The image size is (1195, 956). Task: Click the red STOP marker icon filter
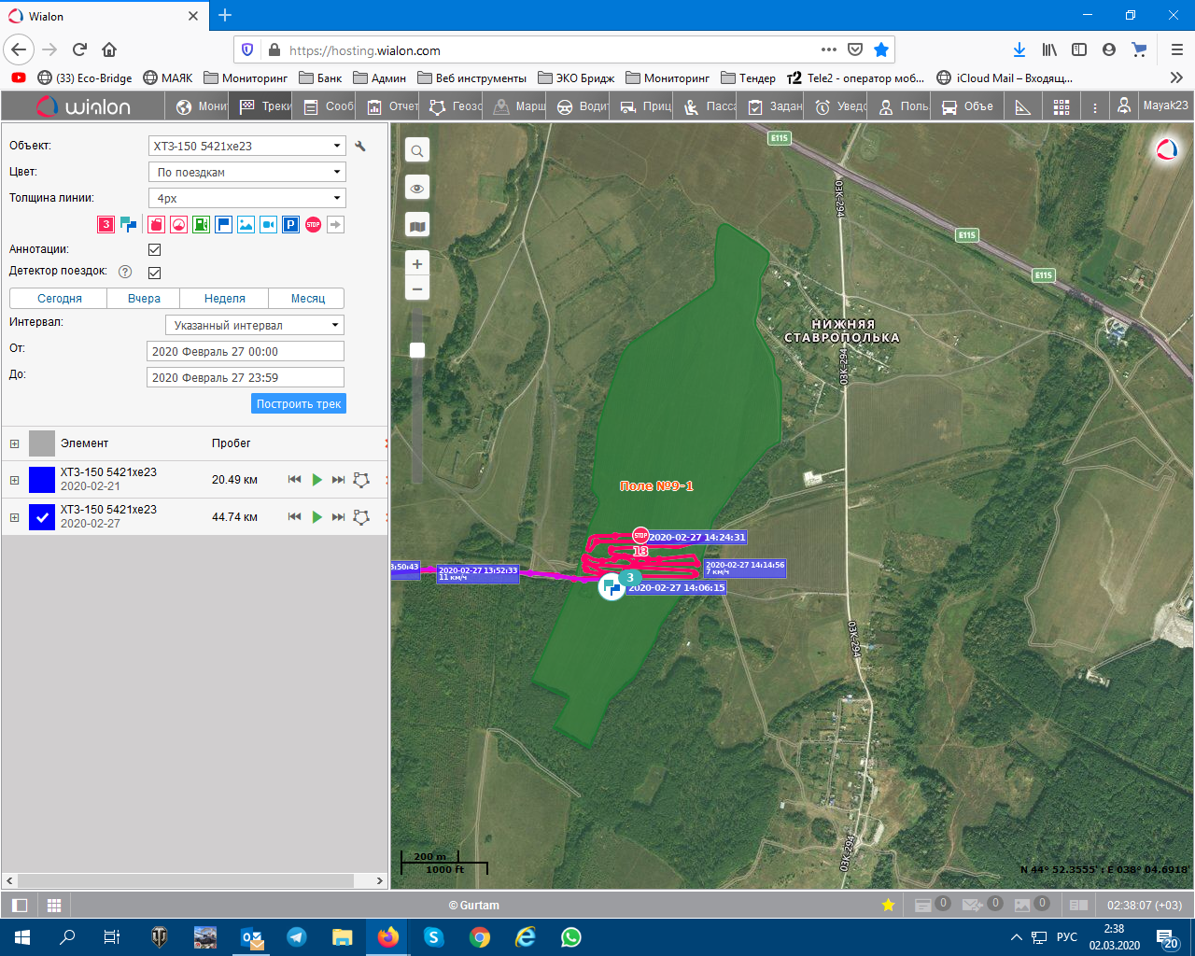coord(314,224)
